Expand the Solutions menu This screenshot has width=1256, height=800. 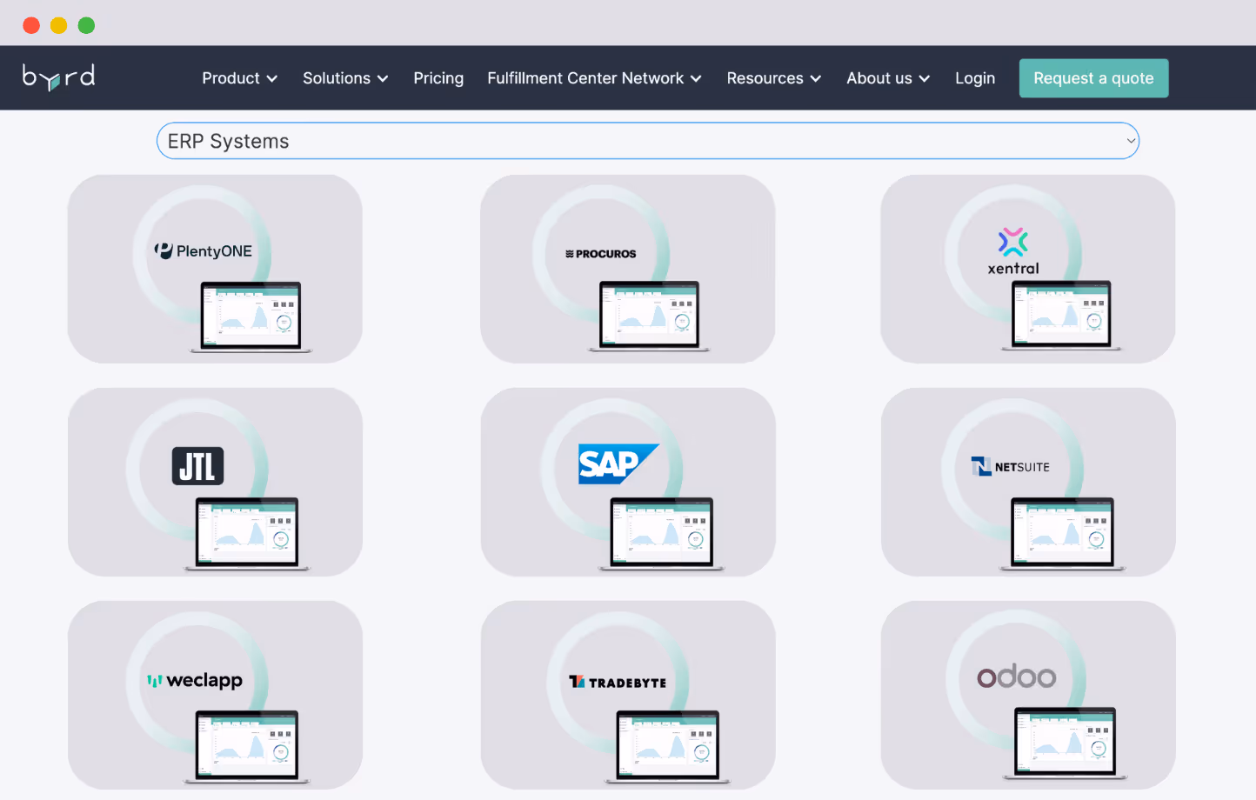click(x=345, y=77)
